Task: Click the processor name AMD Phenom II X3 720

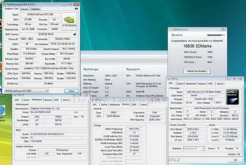Action: tap(204, 92)
